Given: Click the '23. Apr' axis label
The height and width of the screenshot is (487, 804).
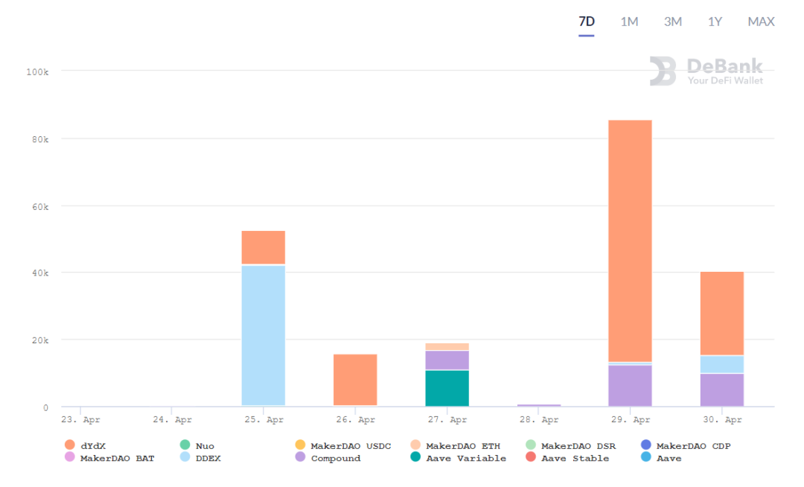Looking at the screenshot, I should (80, 419).
